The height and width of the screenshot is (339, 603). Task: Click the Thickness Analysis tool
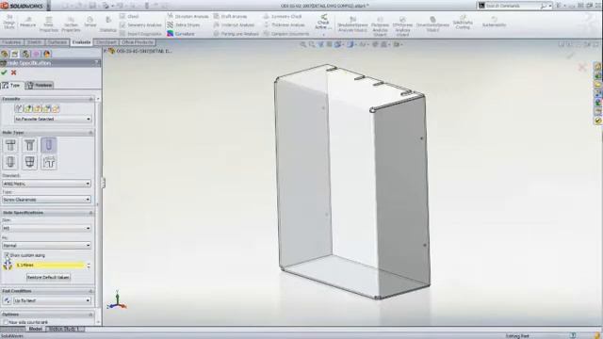point(285,25)
